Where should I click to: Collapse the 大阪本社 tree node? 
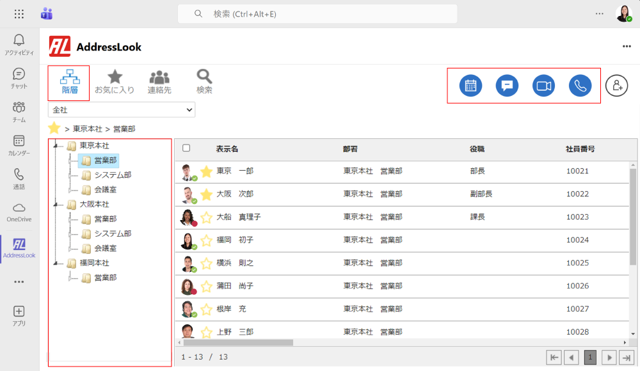(56, 205)
